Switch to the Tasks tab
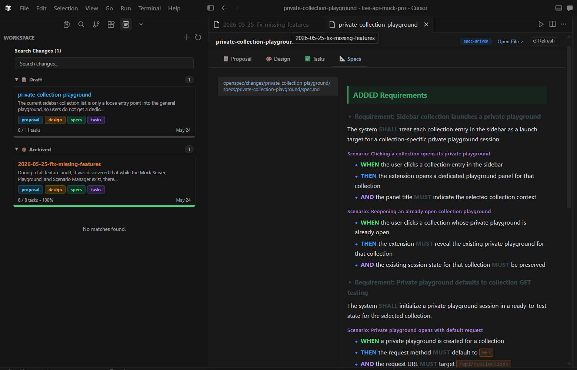 (315, 59)
